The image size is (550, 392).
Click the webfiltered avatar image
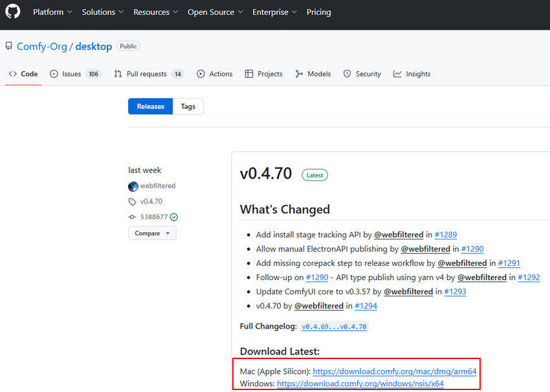tap(133, 186)
